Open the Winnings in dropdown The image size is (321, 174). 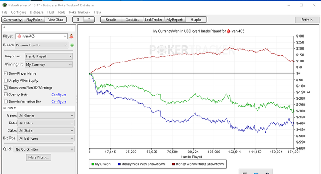(49, 64)
